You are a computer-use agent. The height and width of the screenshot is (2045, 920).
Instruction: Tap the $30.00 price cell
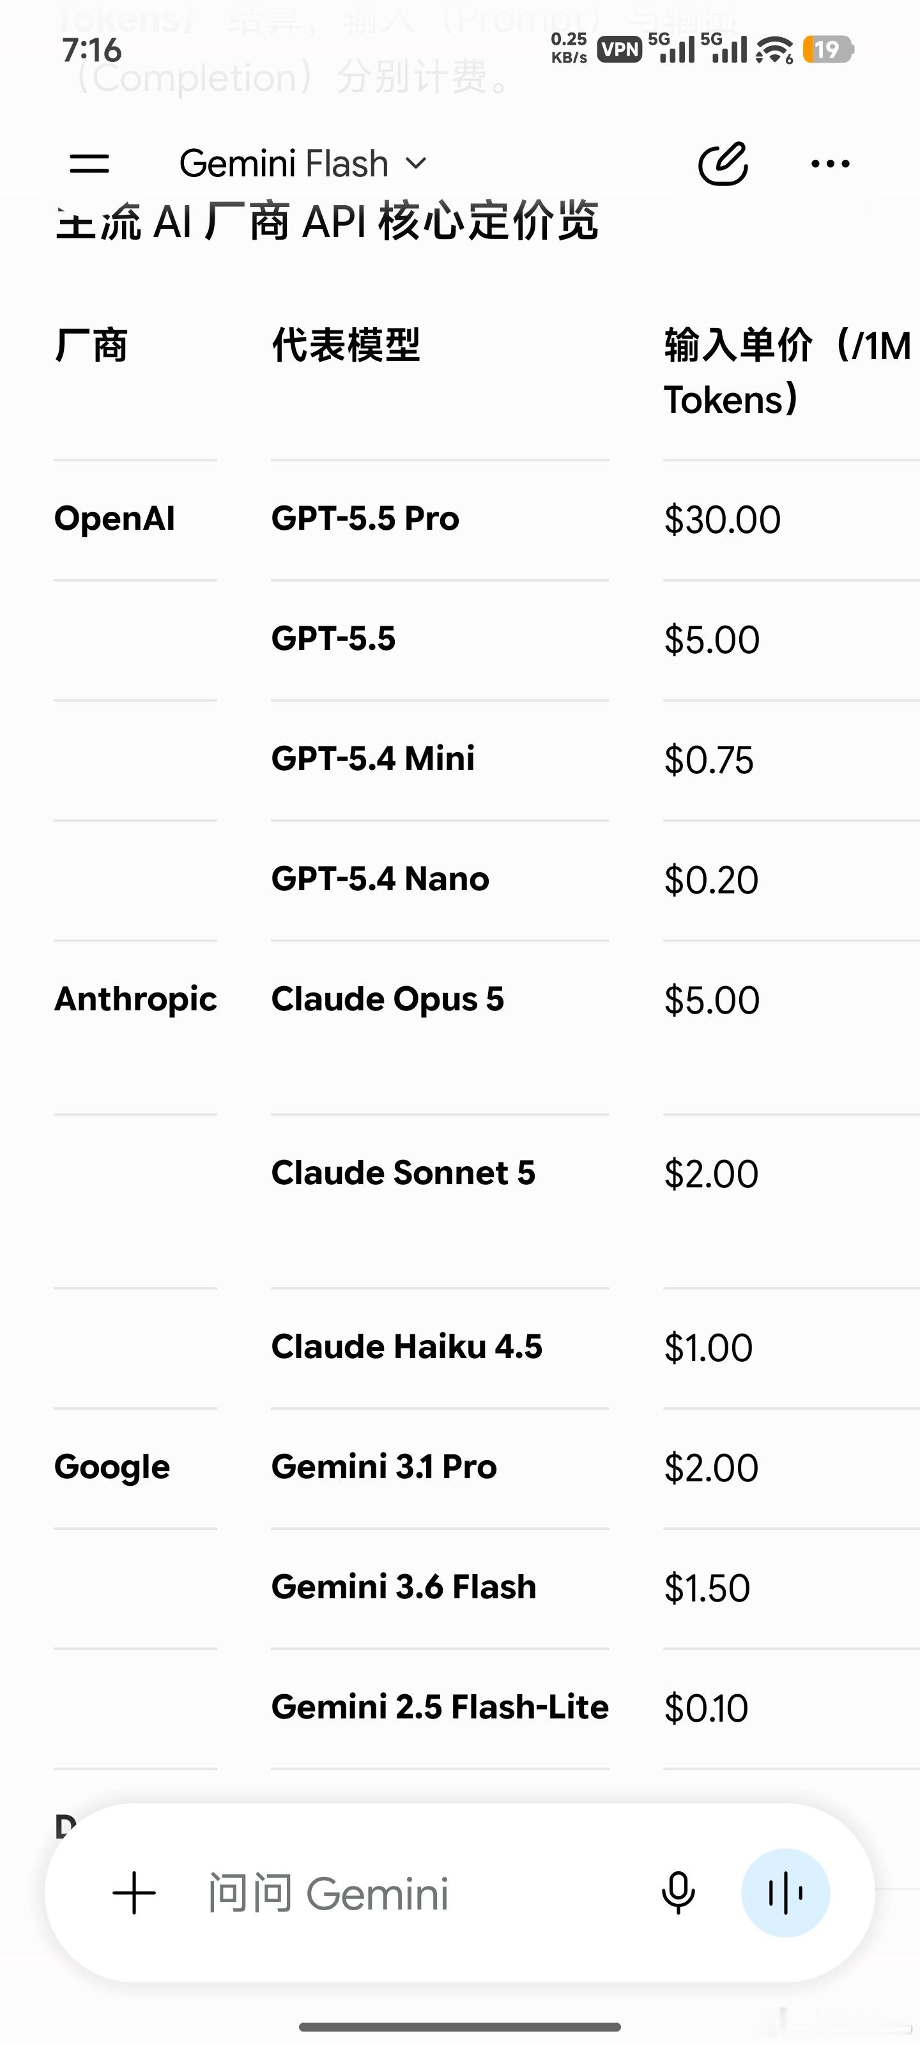723,519
